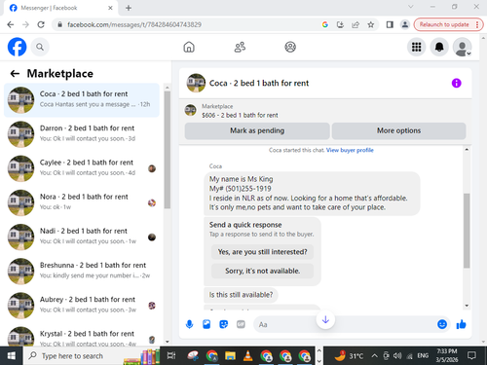Click Relaunch to update button
The image size is (487, 365).
[448, 24]
